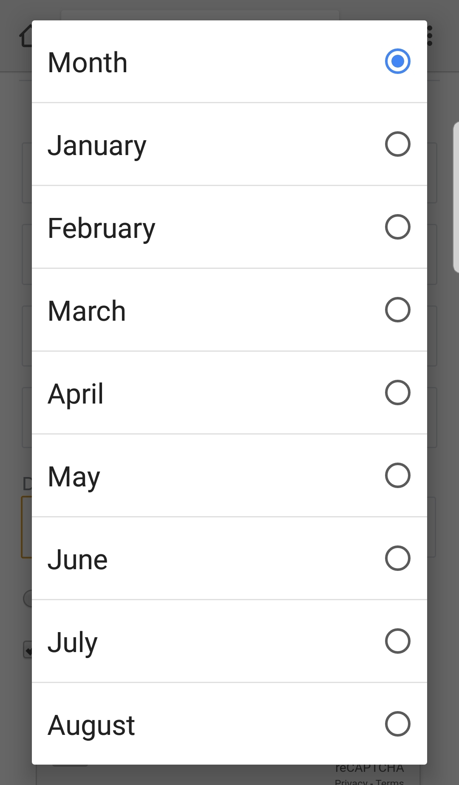Click the Terms link under reCAPTCHA
The height and width of the screenshot is (785, 459).
tap(389, 782)
